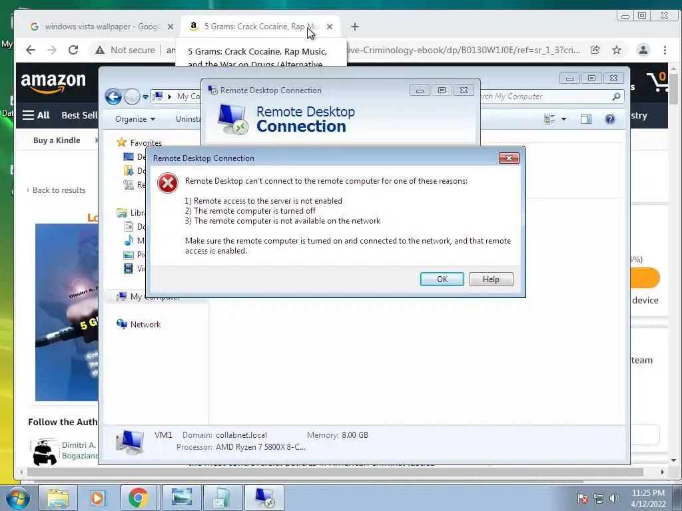Image resolution: width=682 pixels, height=511 pixels.
Task: Open Chrome three-dot menu
Action: (665, 50)
